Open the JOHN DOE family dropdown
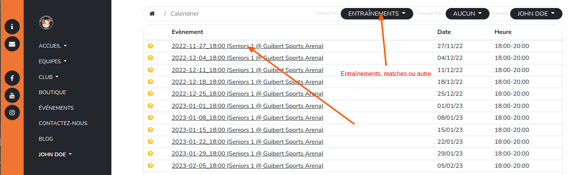Viewport: 583px width, 175px height. [x=536, y=14]
